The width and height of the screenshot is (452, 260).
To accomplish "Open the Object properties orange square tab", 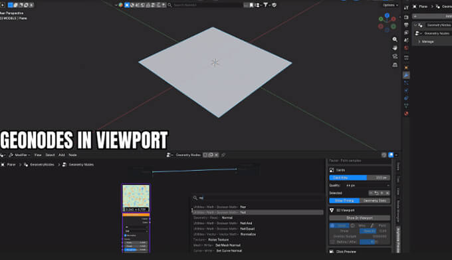I will coord(406,67).
